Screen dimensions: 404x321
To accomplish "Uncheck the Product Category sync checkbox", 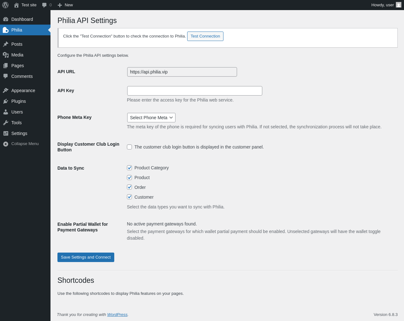I will (129, 168).
